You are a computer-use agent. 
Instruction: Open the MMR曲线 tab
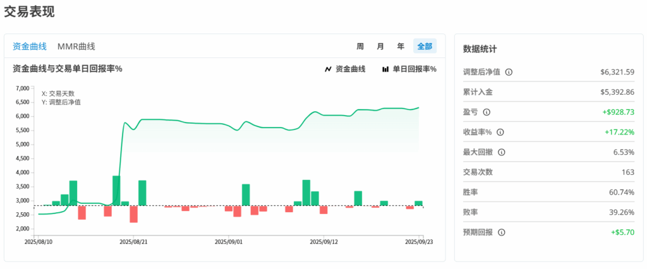(x=76, y=46)
